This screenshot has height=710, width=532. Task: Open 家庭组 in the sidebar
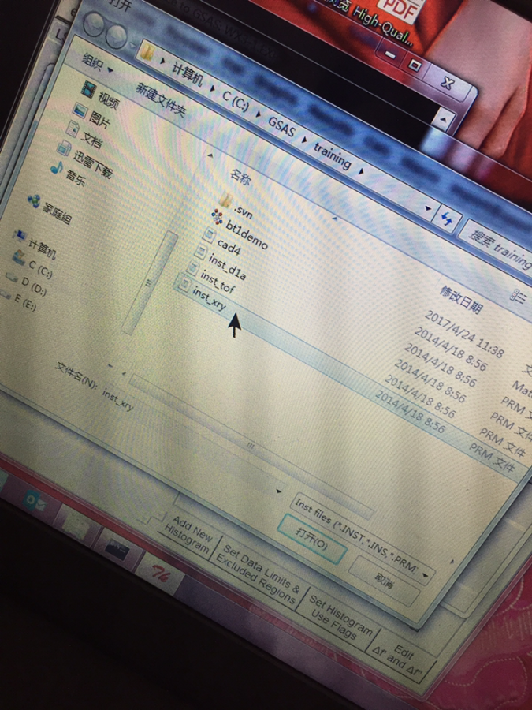pos(57,213)
